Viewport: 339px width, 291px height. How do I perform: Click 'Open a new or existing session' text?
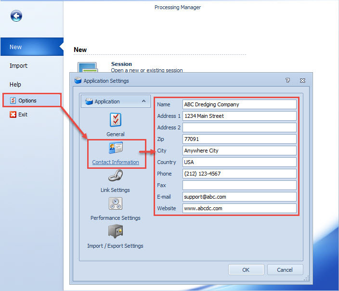(147, 70)
